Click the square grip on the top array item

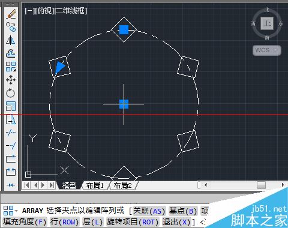point(124,29)
